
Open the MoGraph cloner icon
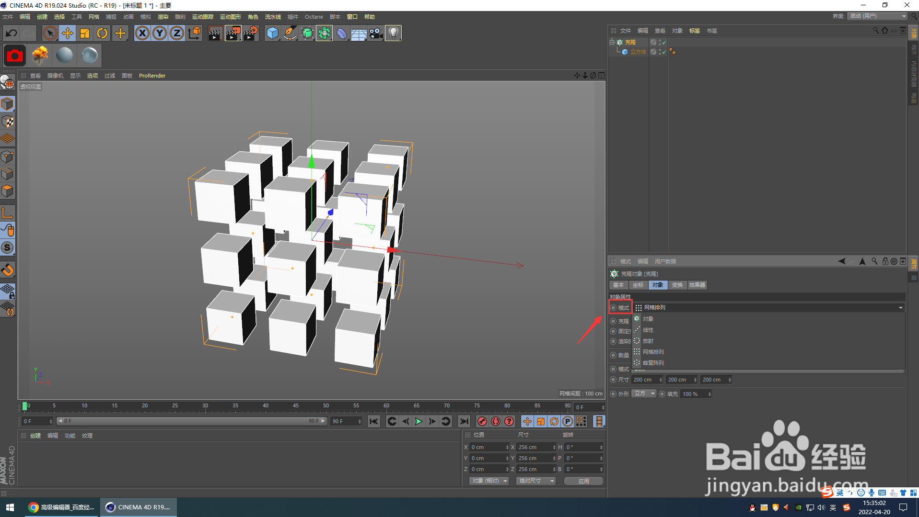[x=325, y=33]
